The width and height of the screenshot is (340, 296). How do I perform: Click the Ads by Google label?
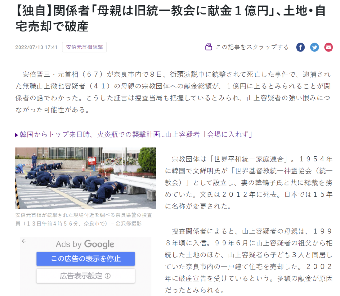click(85, 244)
